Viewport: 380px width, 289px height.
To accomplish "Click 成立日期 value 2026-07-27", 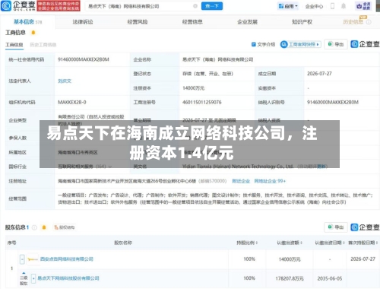I will [319, 74].
